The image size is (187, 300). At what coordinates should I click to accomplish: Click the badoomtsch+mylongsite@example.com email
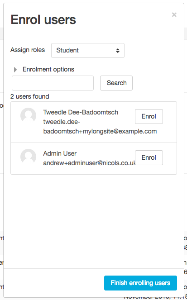tap(100, 131)
